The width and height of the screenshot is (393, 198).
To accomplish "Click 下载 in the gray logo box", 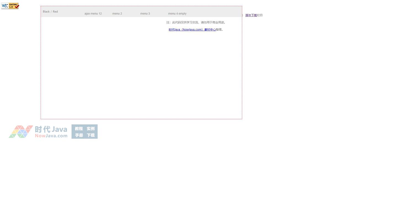I will [90, 135].
